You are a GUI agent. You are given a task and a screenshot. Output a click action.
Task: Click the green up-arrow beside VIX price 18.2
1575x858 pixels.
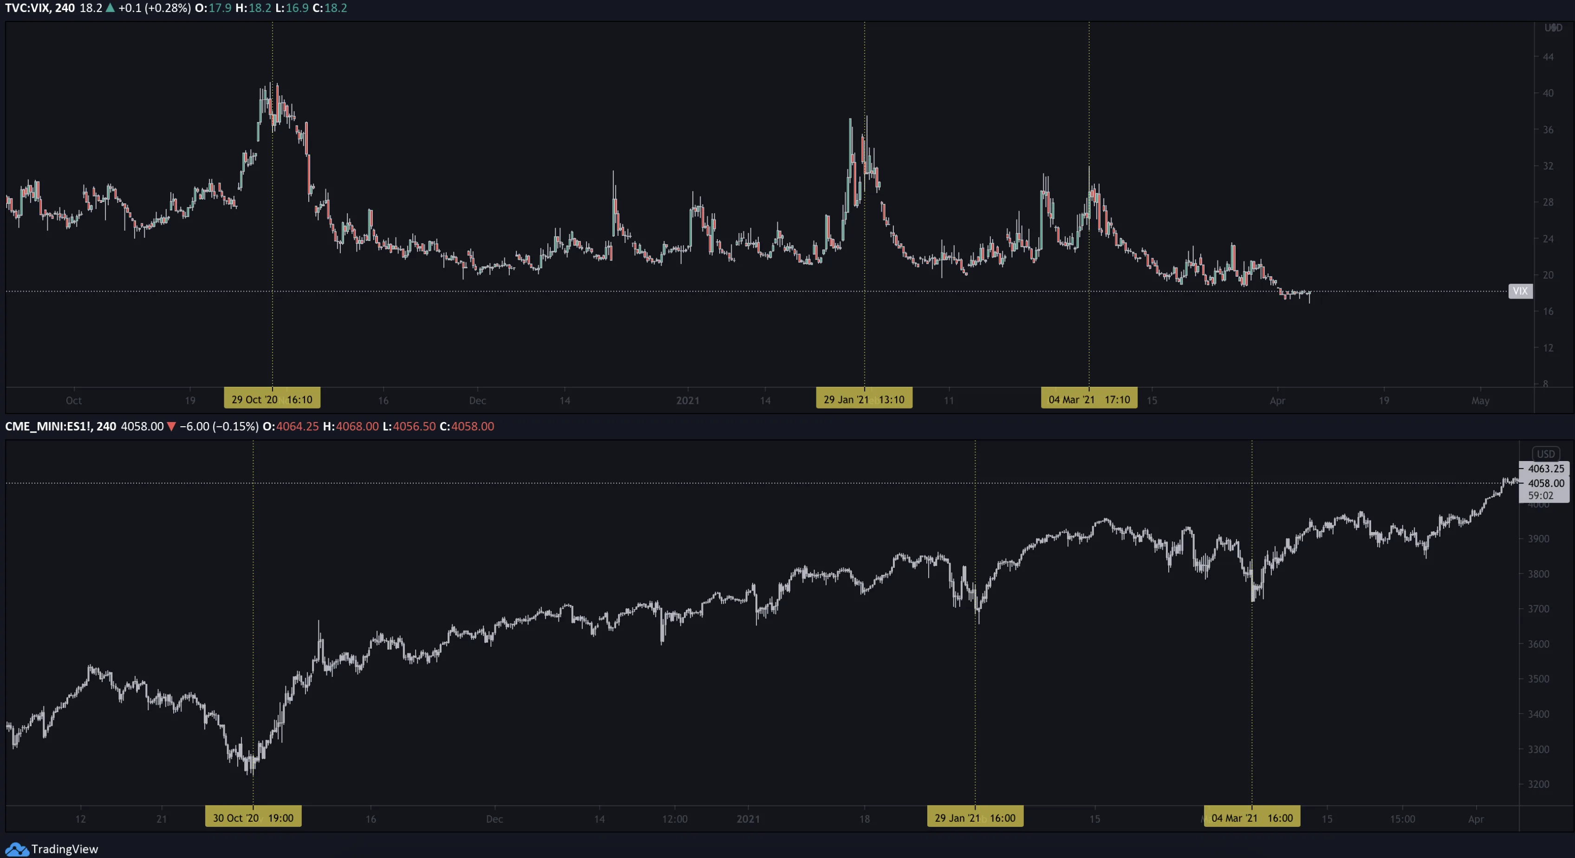coord(110,8)
